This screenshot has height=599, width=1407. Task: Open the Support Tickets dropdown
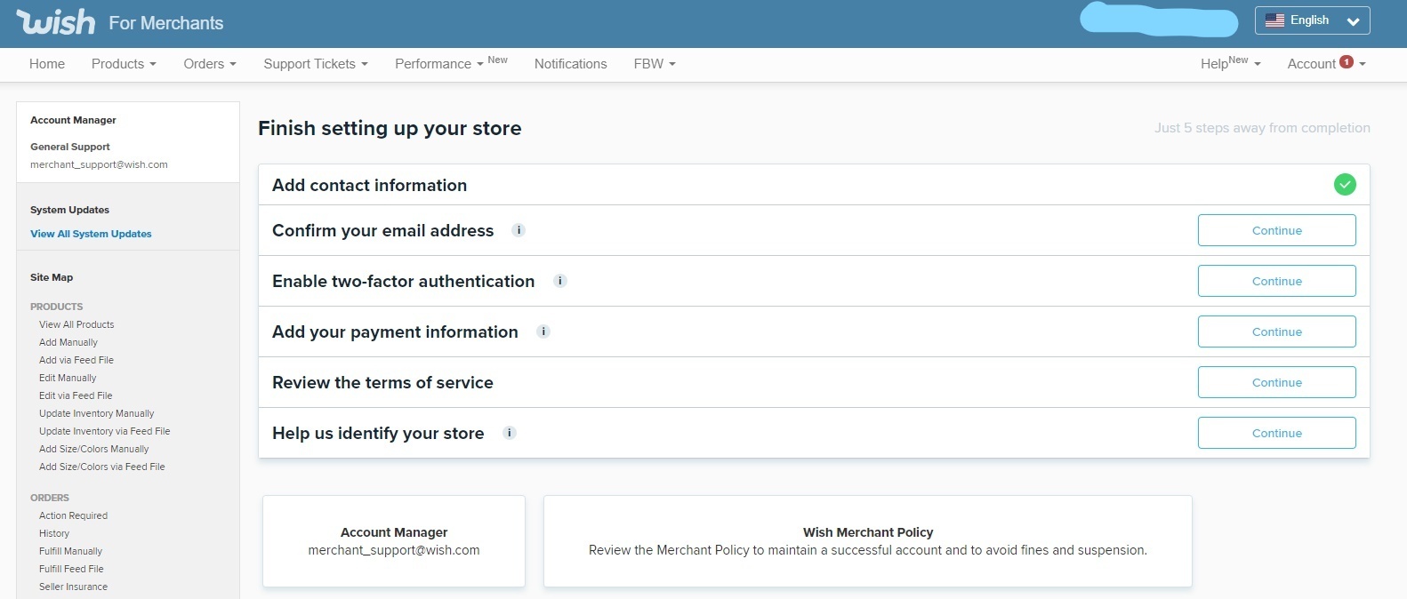click(315, 64)
